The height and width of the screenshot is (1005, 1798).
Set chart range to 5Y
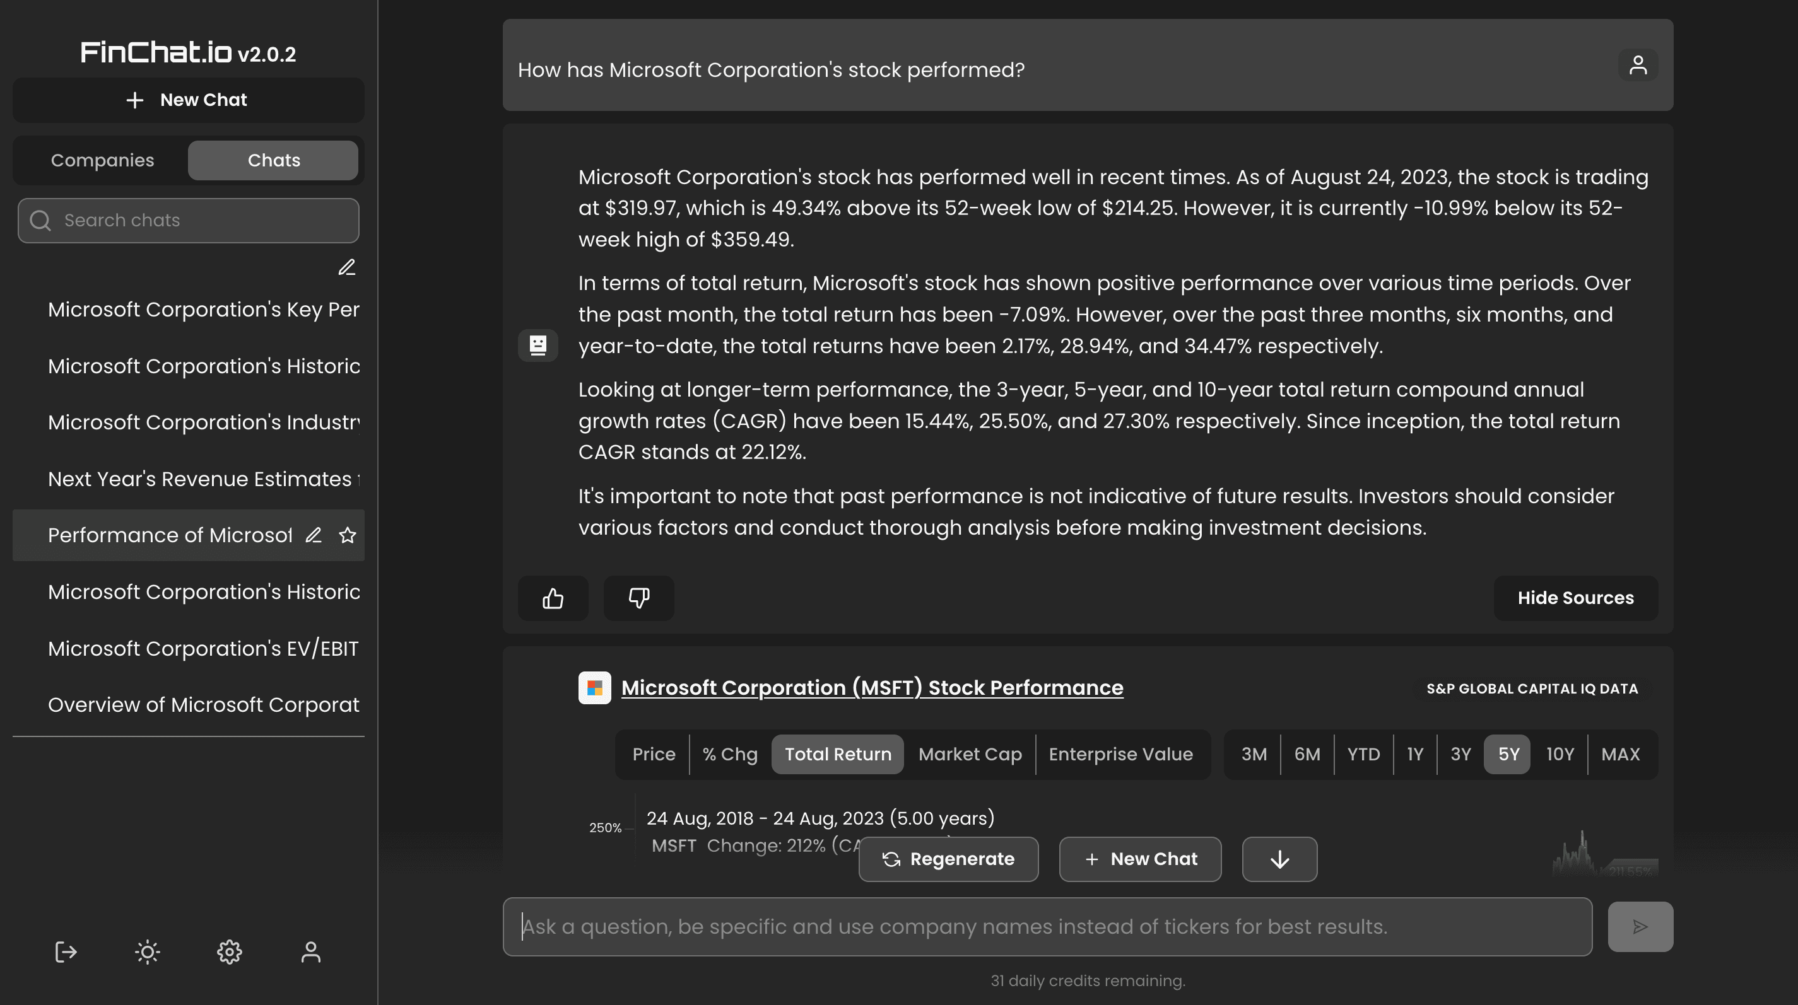pos(1508,754)
